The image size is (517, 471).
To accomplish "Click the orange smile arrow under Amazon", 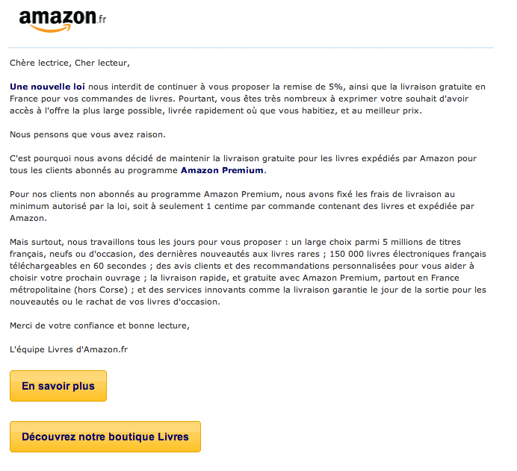I will [x=51, y=28].
